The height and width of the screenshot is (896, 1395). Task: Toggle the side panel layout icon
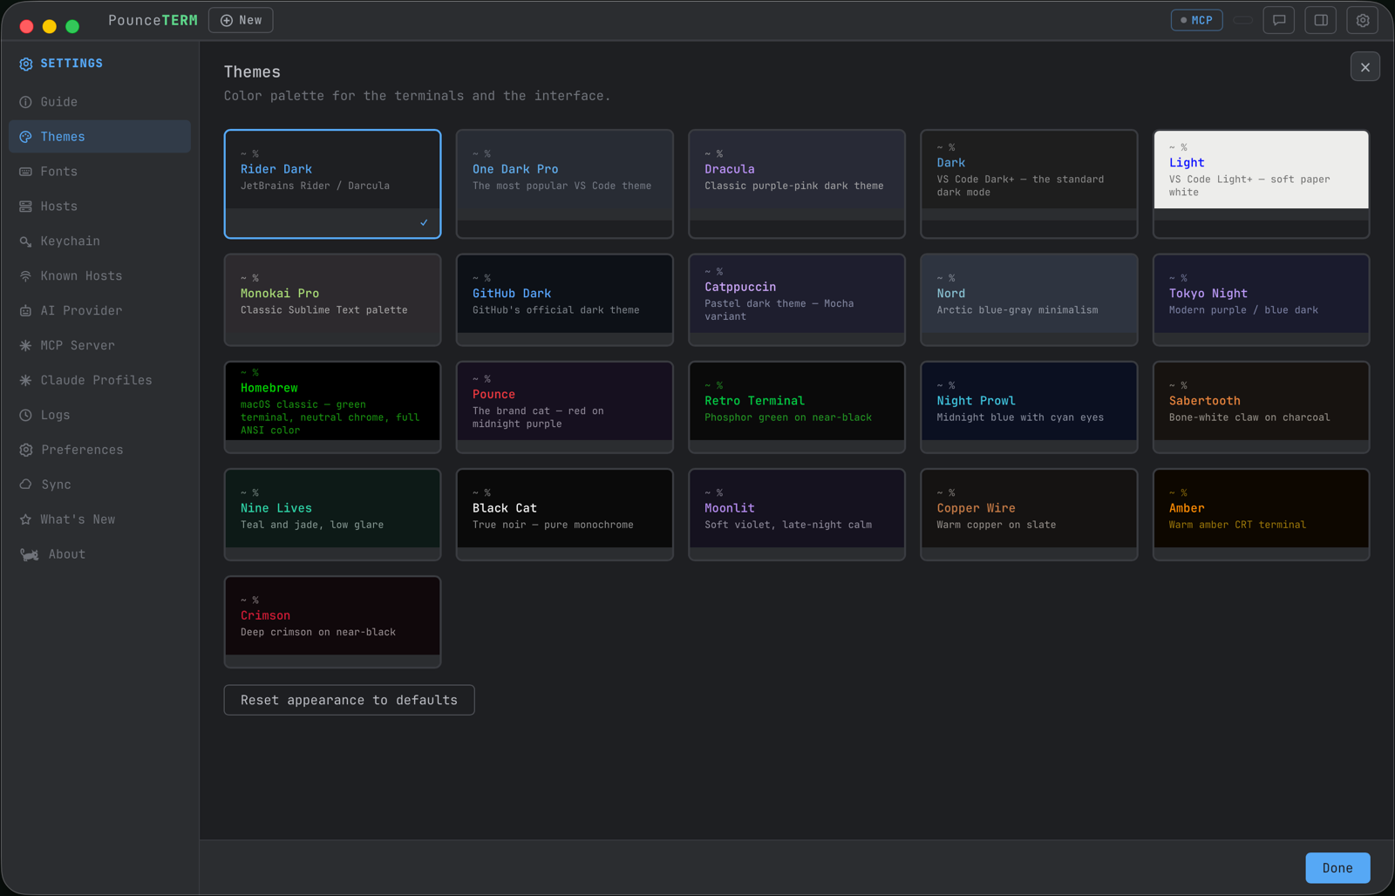coord(1321,20)
